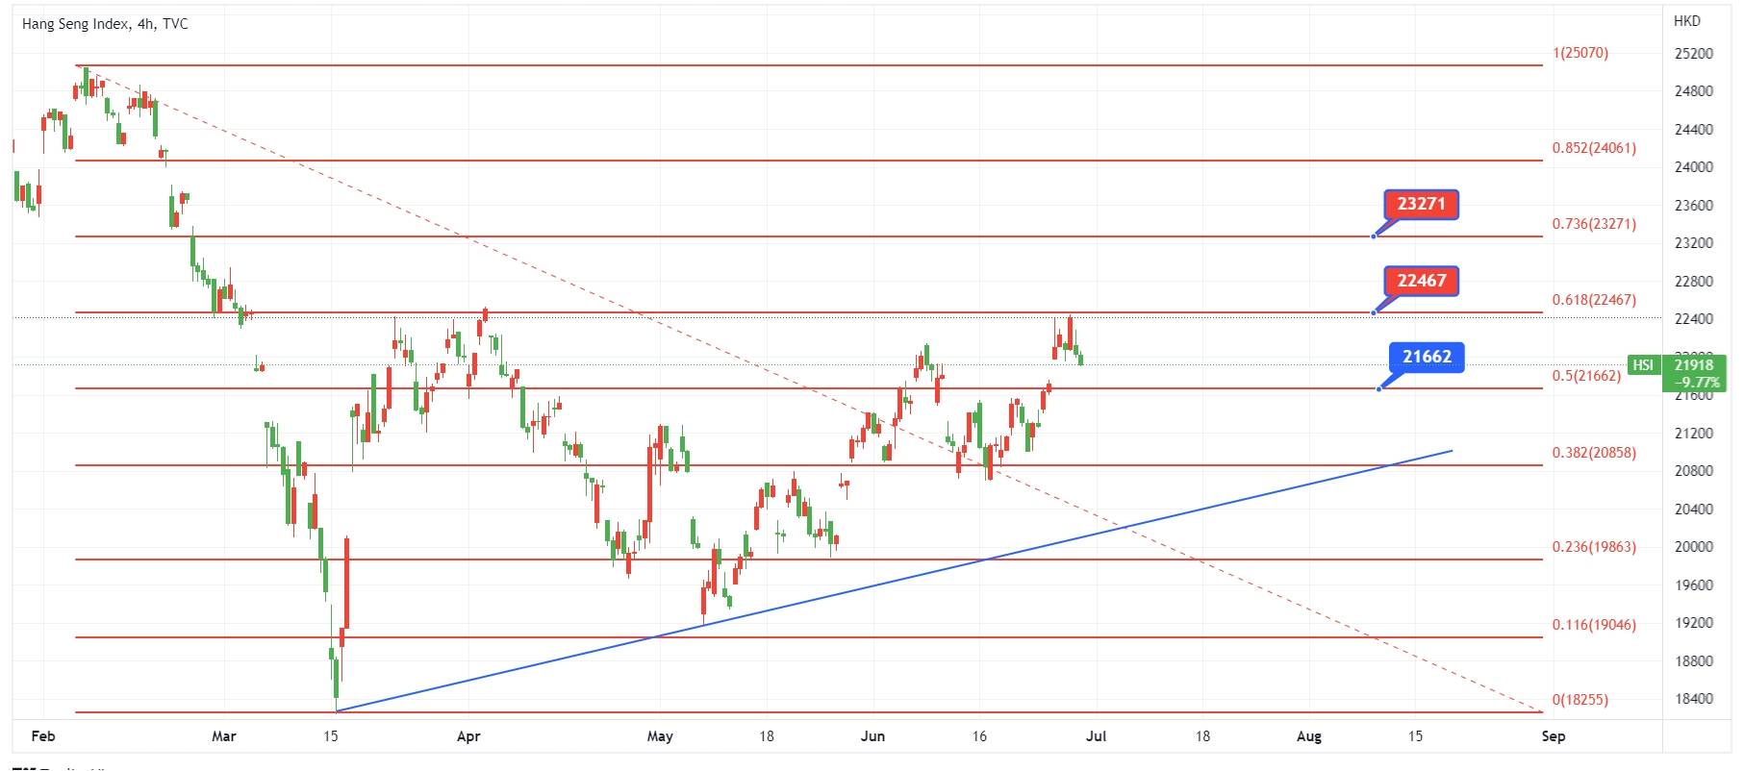Click the red 23271 price callout
The width and height of the screenshot is (1744, 771).
1421,204
